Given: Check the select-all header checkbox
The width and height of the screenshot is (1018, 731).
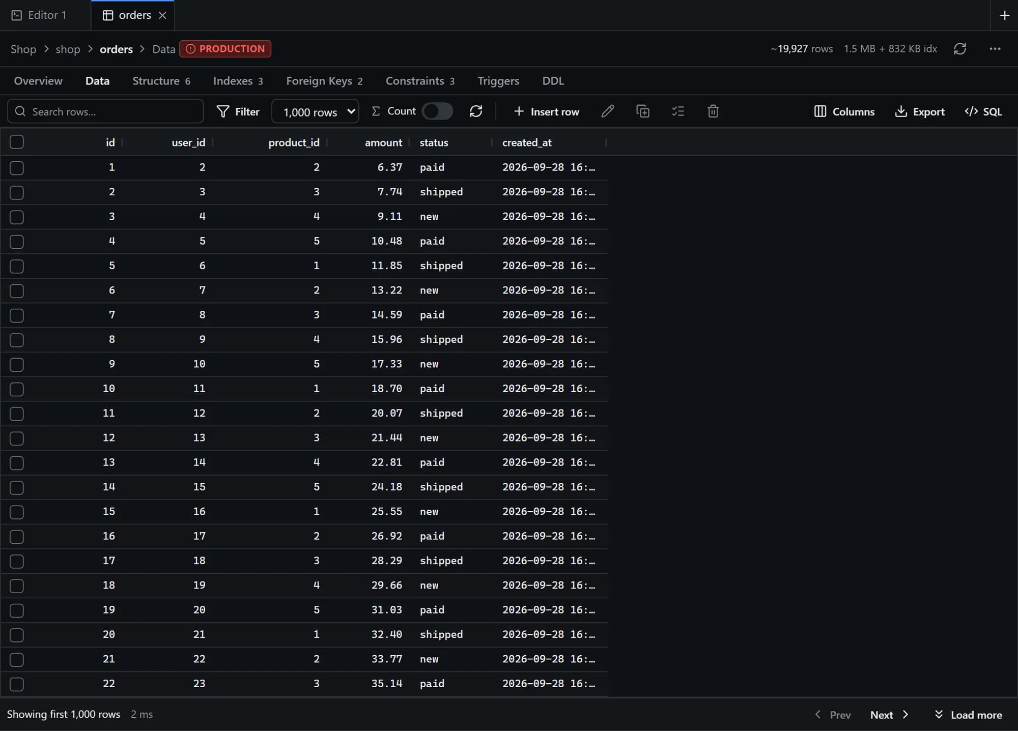Looking at the screenshot, I should (17, 142).
